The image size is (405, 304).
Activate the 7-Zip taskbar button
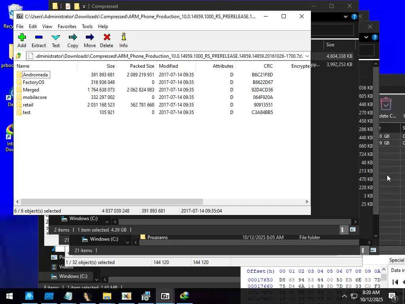(165, 296)
